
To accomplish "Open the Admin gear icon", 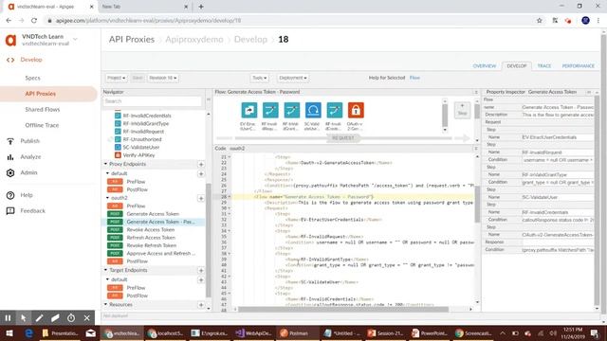I will 10,172.
